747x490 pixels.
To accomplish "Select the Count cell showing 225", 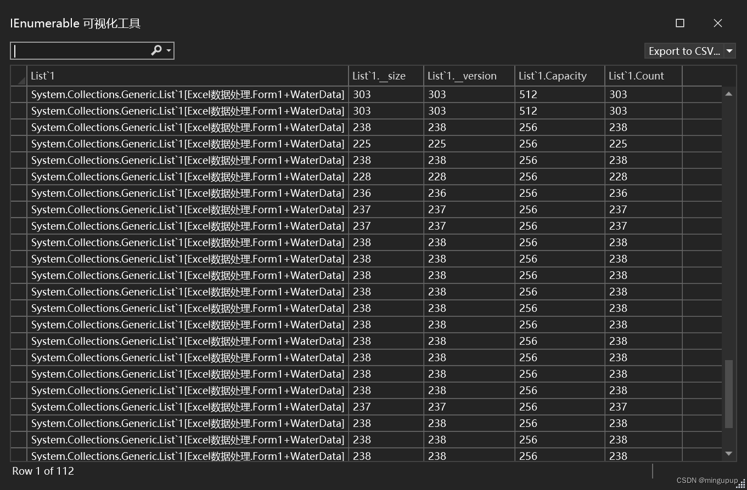I will point(643,144).
